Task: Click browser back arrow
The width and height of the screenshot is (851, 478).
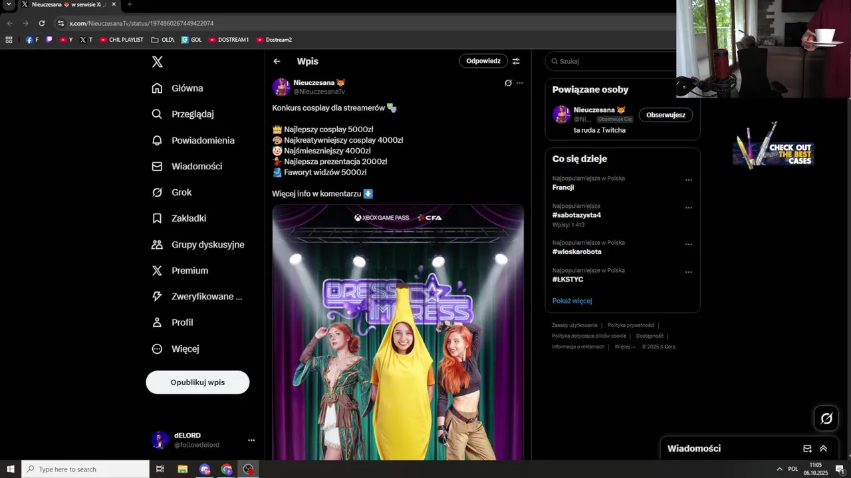Action: tap(9, 23)
